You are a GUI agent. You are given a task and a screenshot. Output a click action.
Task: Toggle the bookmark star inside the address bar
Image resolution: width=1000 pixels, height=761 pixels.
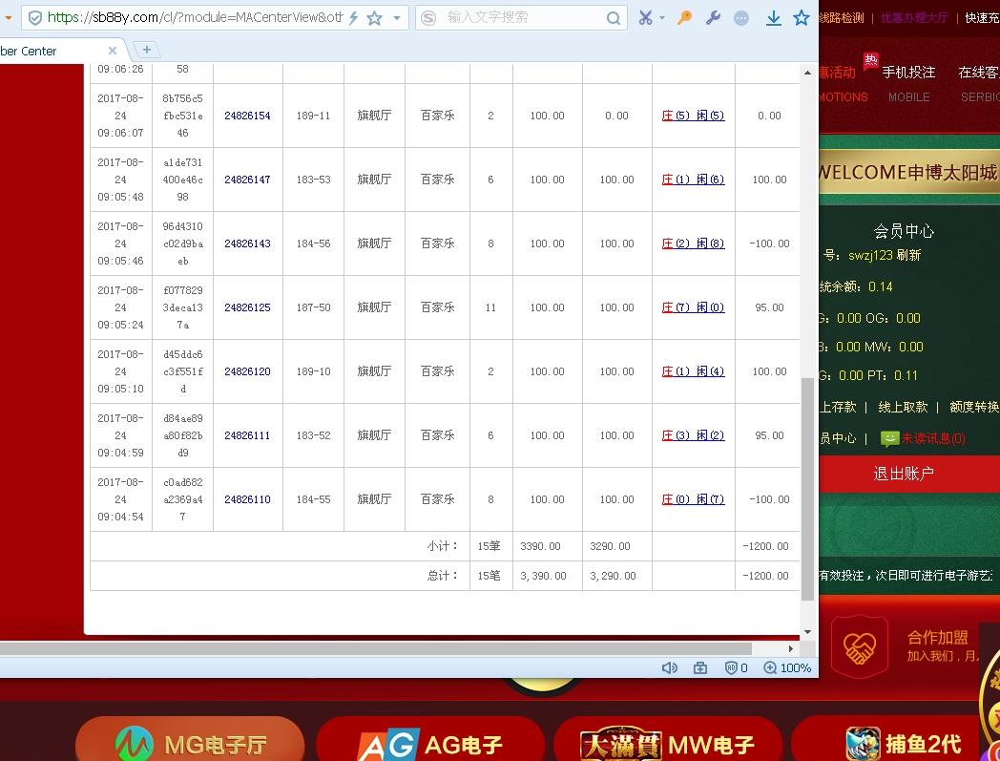point(374,16)
